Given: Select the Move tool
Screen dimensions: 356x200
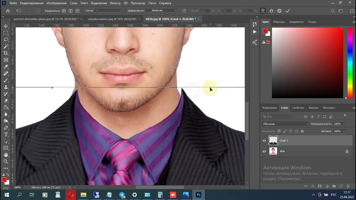Looking at the screenshot, I should 6,26.
